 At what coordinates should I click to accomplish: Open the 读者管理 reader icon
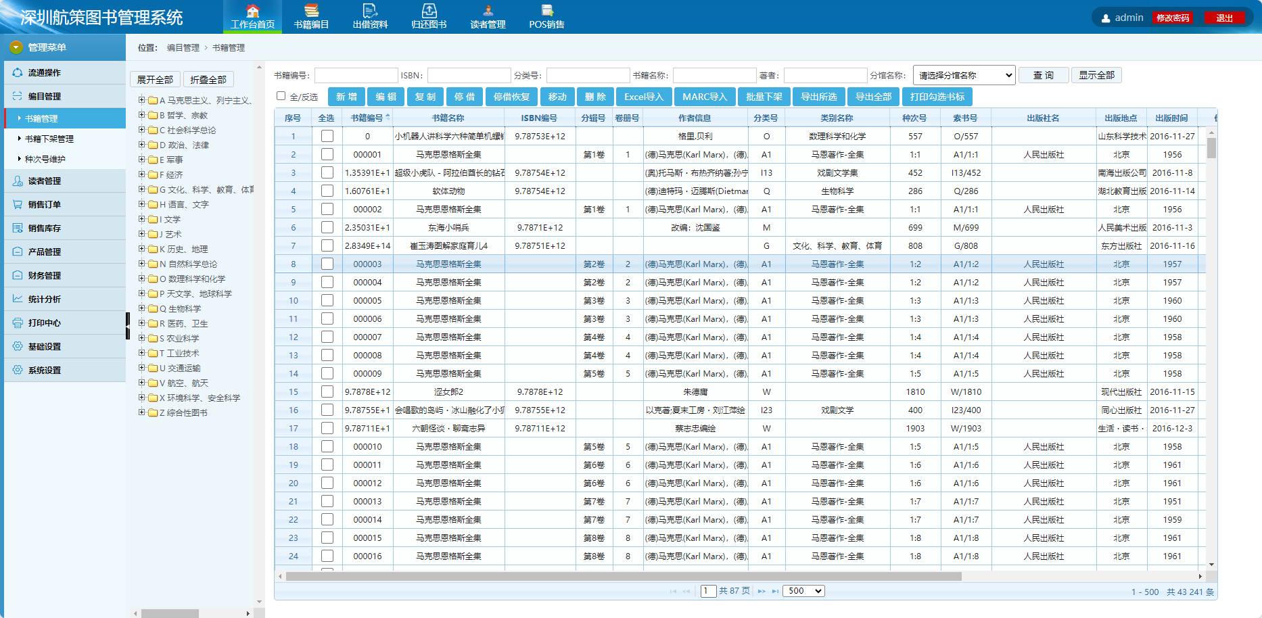(x=488, y=11)
